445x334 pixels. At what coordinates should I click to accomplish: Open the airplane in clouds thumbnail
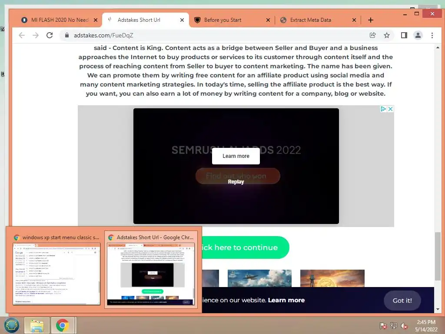click(x=259, y=278)
